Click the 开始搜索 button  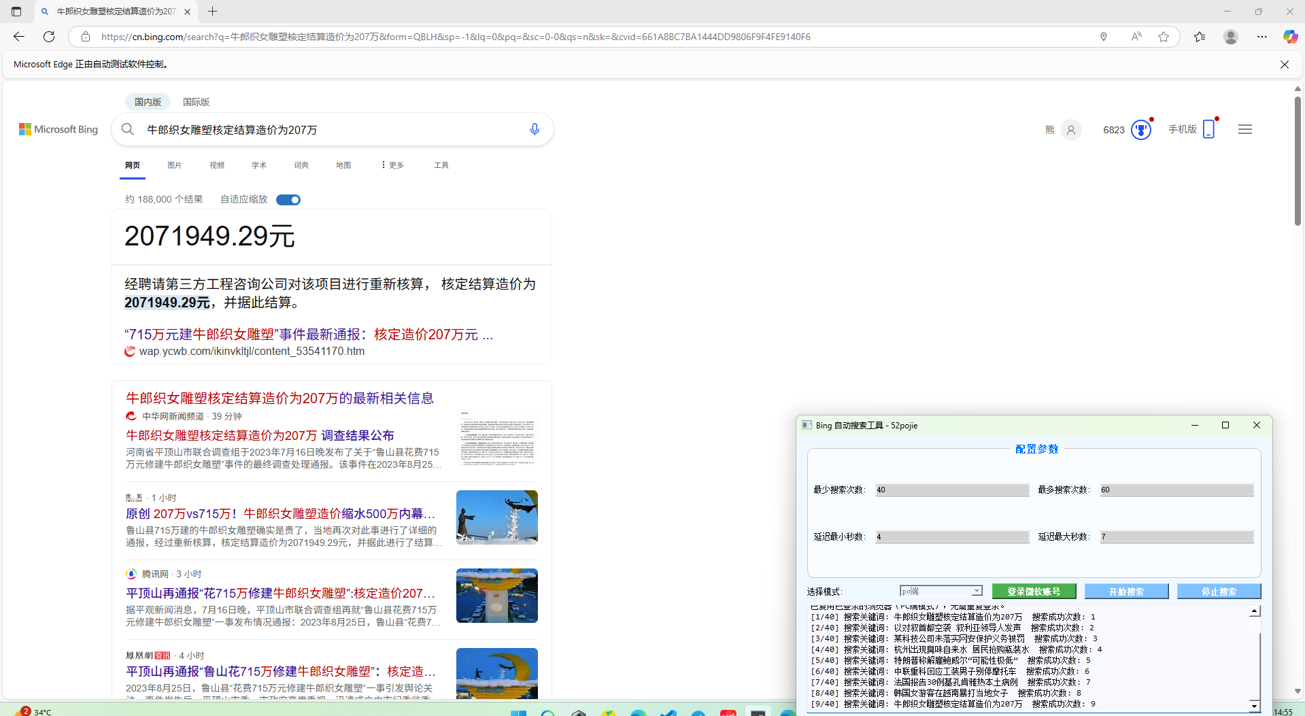[1126, 592]
